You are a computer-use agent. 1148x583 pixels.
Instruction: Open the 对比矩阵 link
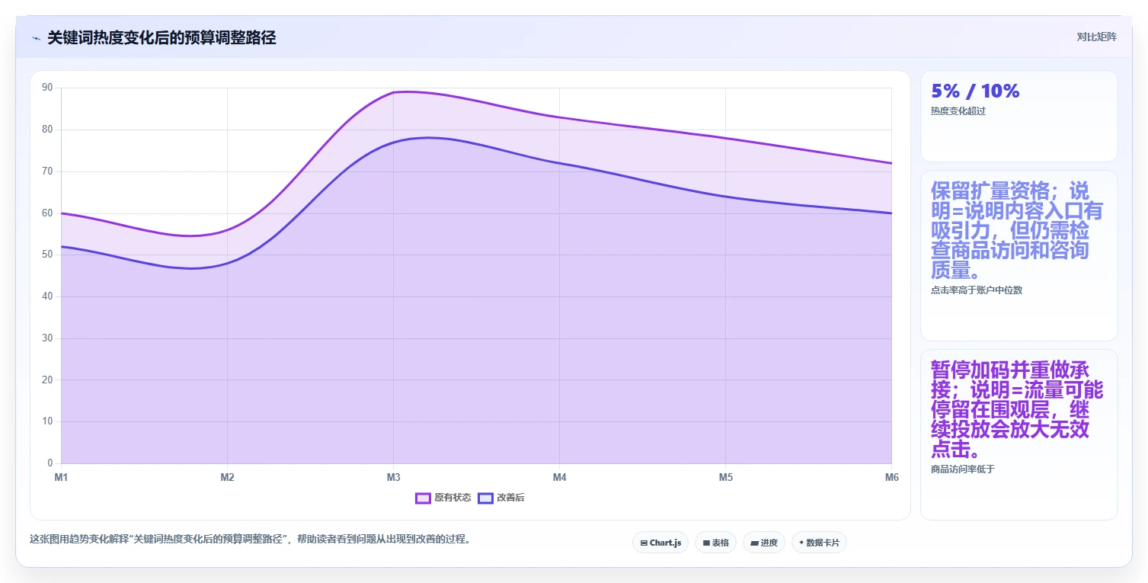coord(1096,37)
